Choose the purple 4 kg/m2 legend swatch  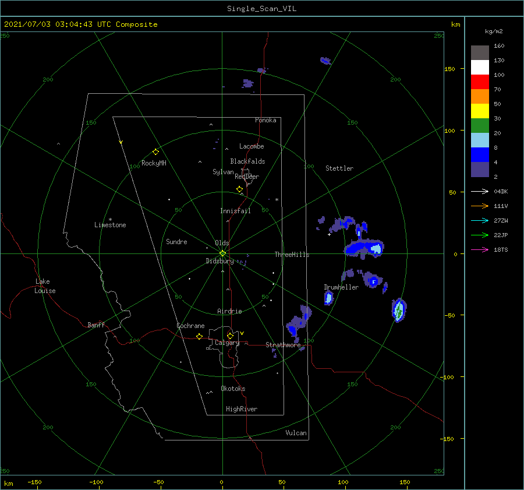click(480, 169)
